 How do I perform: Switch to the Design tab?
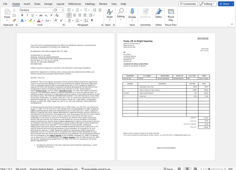pyautogui.click(x=48, y=4)
